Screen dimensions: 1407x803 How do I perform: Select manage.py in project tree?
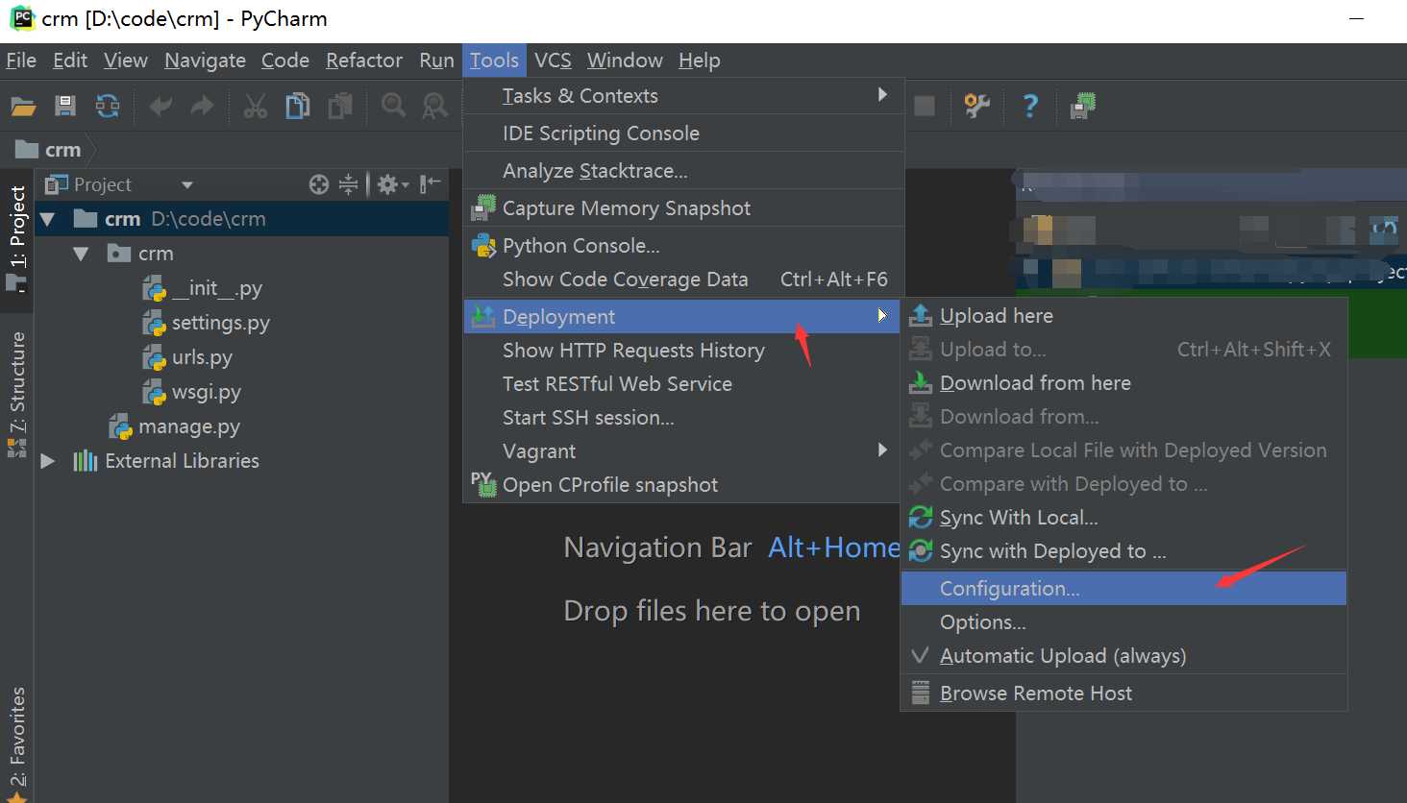(175, 426)
